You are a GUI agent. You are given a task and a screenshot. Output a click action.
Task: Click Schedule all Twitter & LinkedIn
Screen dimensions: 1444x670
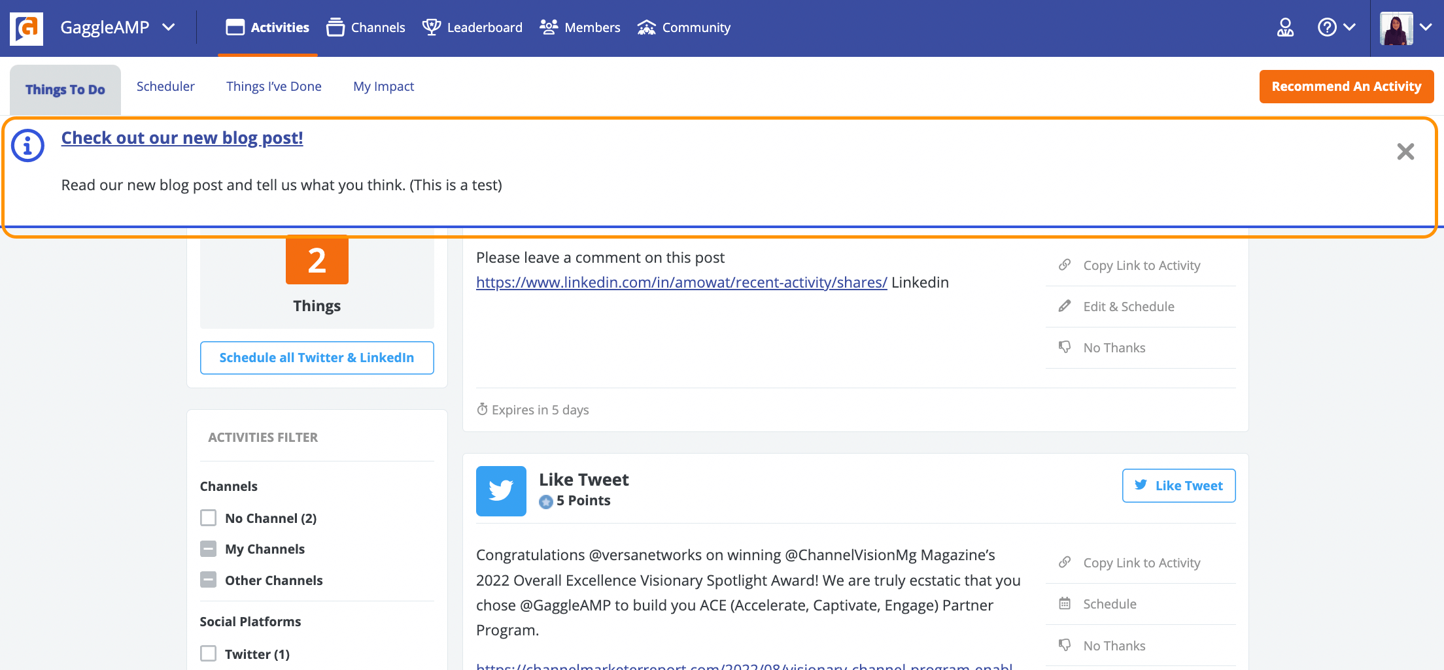pos(317,358)
